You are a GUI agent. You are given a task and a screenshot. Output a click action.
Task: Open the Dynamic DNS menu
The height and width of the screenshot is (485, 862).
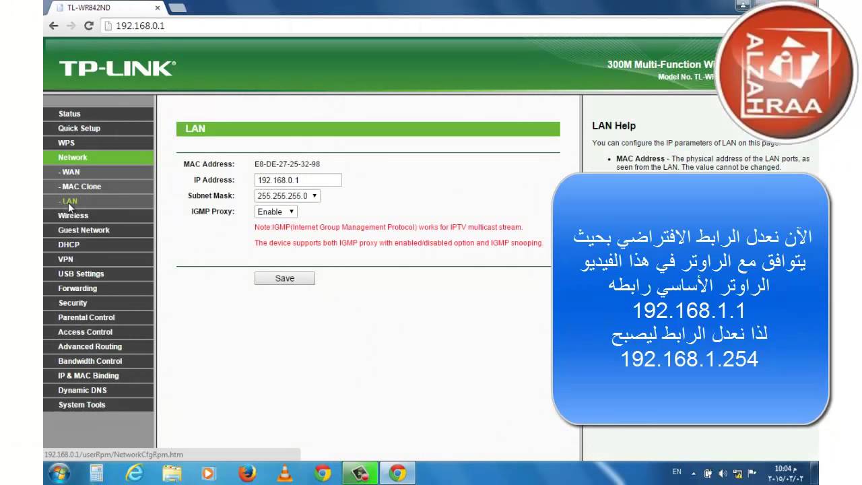(98, 390)
